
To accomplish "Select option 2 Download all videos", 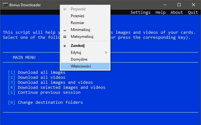I will (x=41, y=77).
